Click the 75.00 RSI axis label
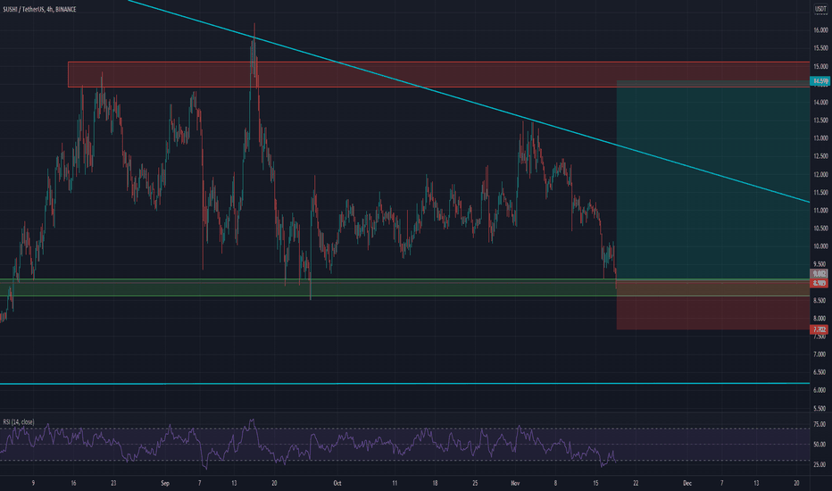 (x=820, y=424)
